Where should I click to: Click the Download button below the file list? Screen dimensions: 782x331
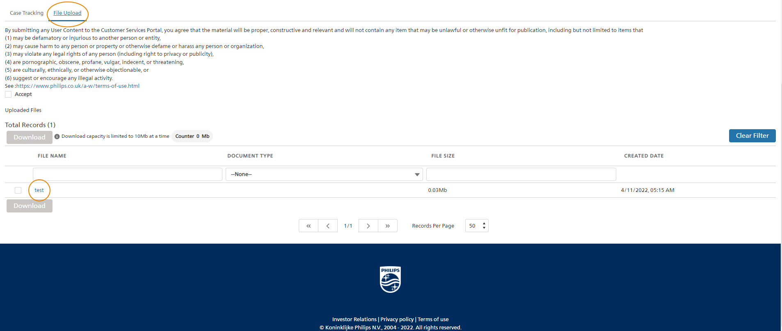click(30, 206)
